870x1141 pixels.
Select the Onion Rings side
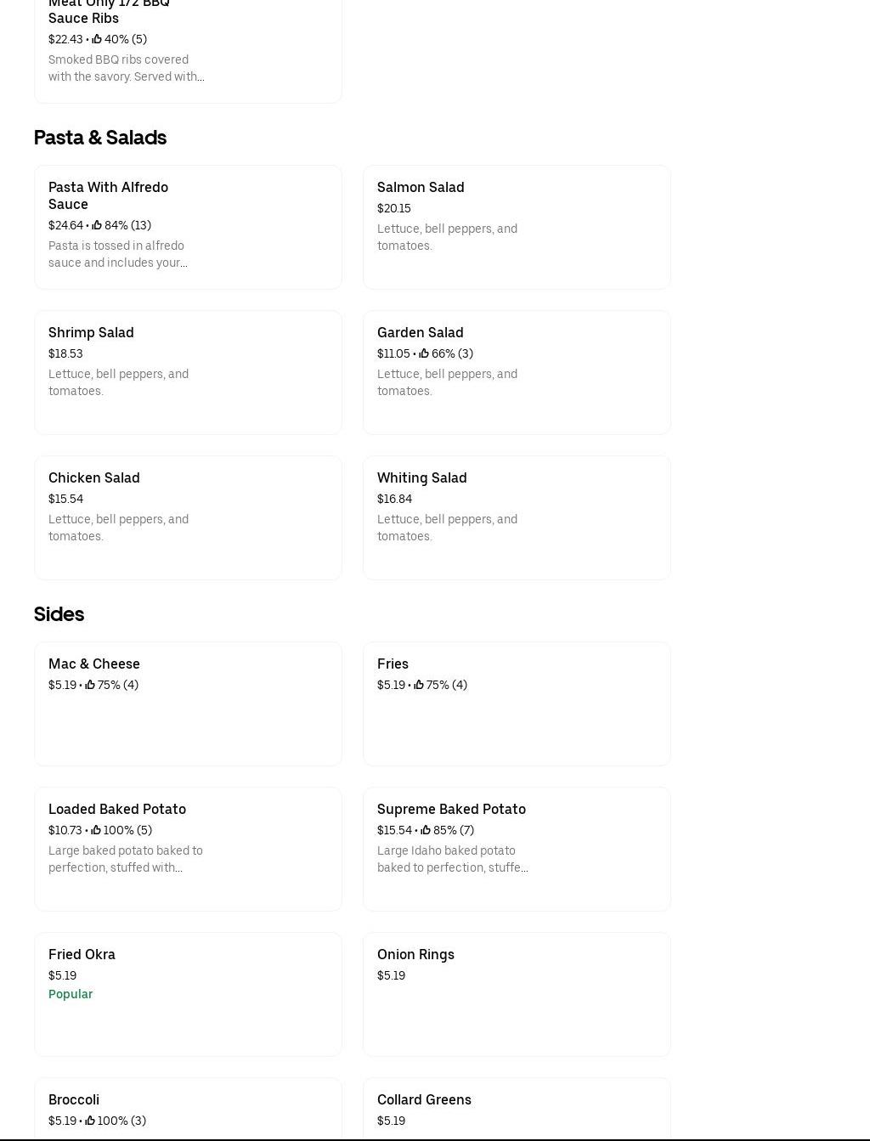pyautogui.click(x=517, y=994)
